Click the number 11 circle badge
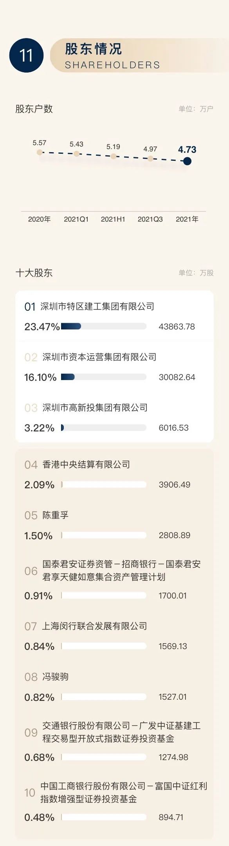The width and height of the screenshot is (229, 846). [26, 55]
